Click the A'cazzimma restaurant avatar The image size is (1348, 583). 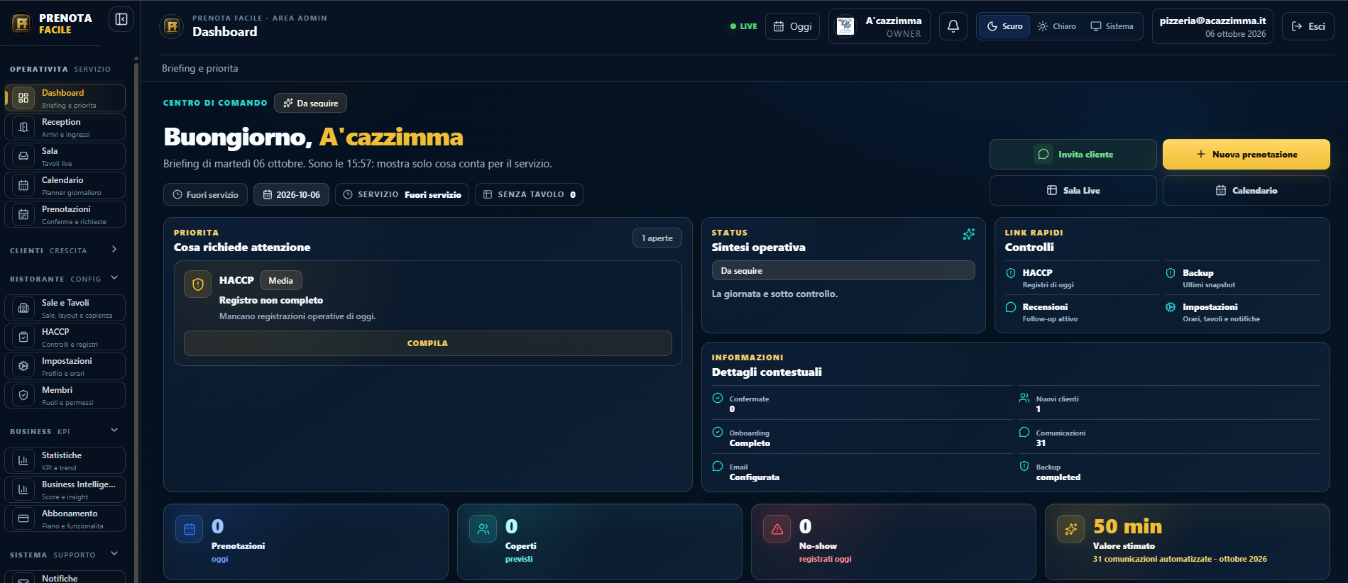(845, 26)
